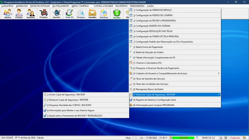Open the Aparelho toolbar icon
The height and width of the screenshot is (140, 249).
[x=57, y=13]
